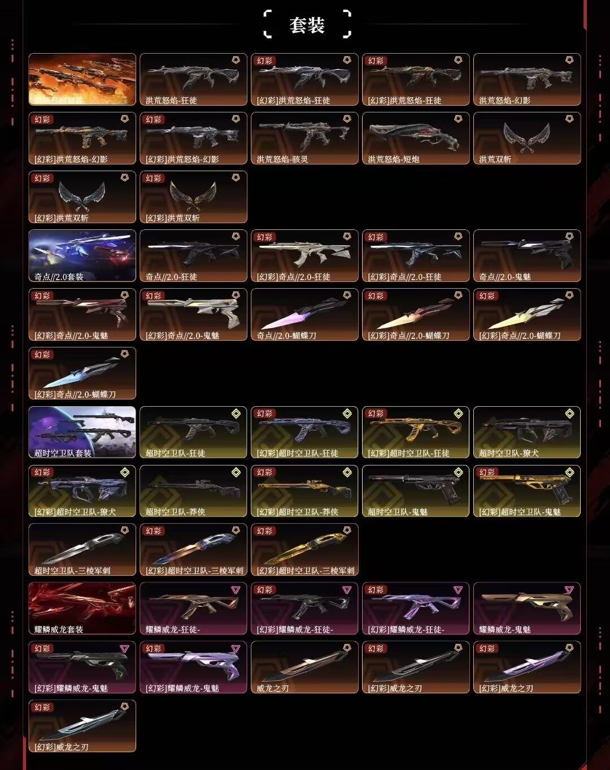Select the 超时空卫队-鬼魅 pistol card
Viewport: 610px width, 770px height.
tap(416, 491)
